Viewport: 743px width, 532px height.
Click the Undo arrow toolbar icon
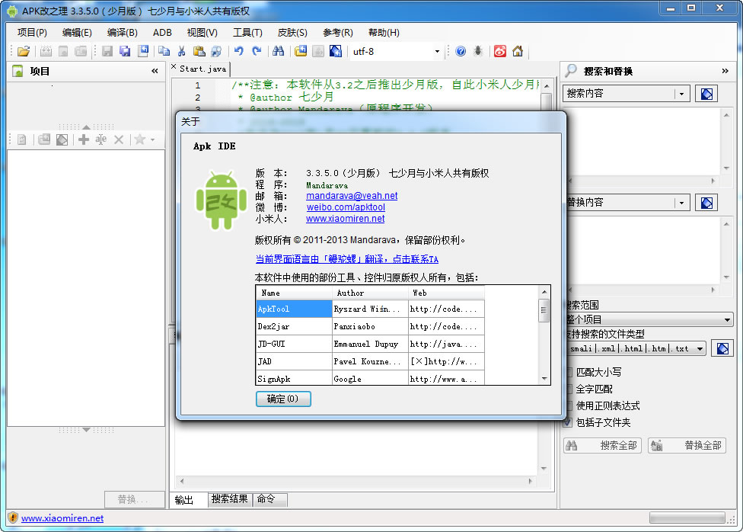point(239,51)
